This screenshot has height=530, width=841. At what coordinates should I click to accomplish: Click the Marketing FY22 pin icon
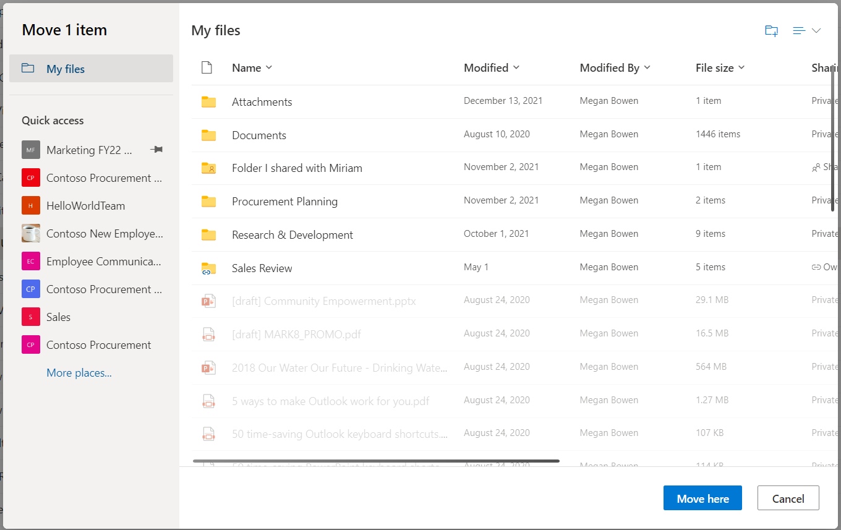coord(156,150)
